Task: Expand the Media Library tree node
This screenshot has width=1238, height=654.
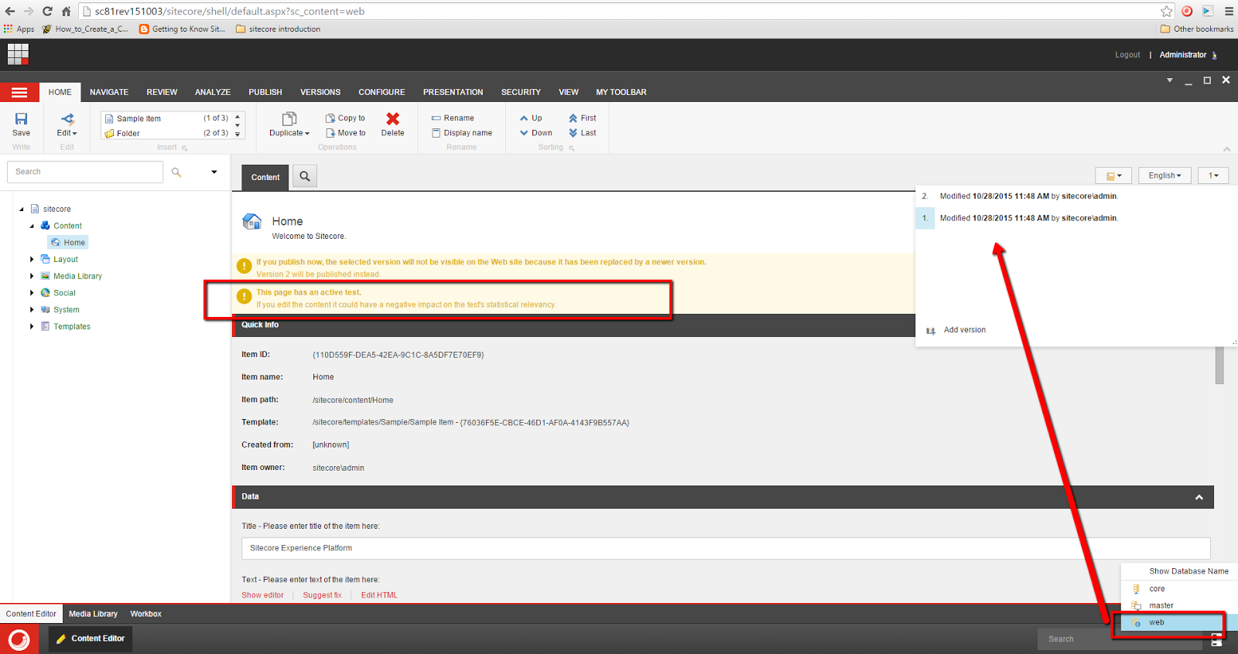Action: (x=32, y=276)
